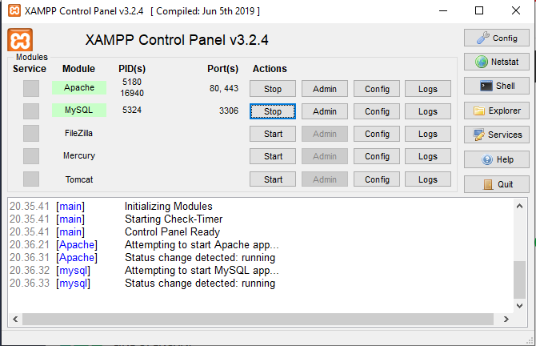Click the log's horizontal scrollbar left arrow
The width and height of the screenshot is (536, 346).
tap(15, 320)
